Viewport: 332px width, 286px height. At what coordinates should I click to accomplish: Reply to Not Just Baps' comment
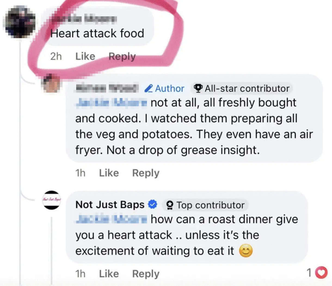(146, 273)
